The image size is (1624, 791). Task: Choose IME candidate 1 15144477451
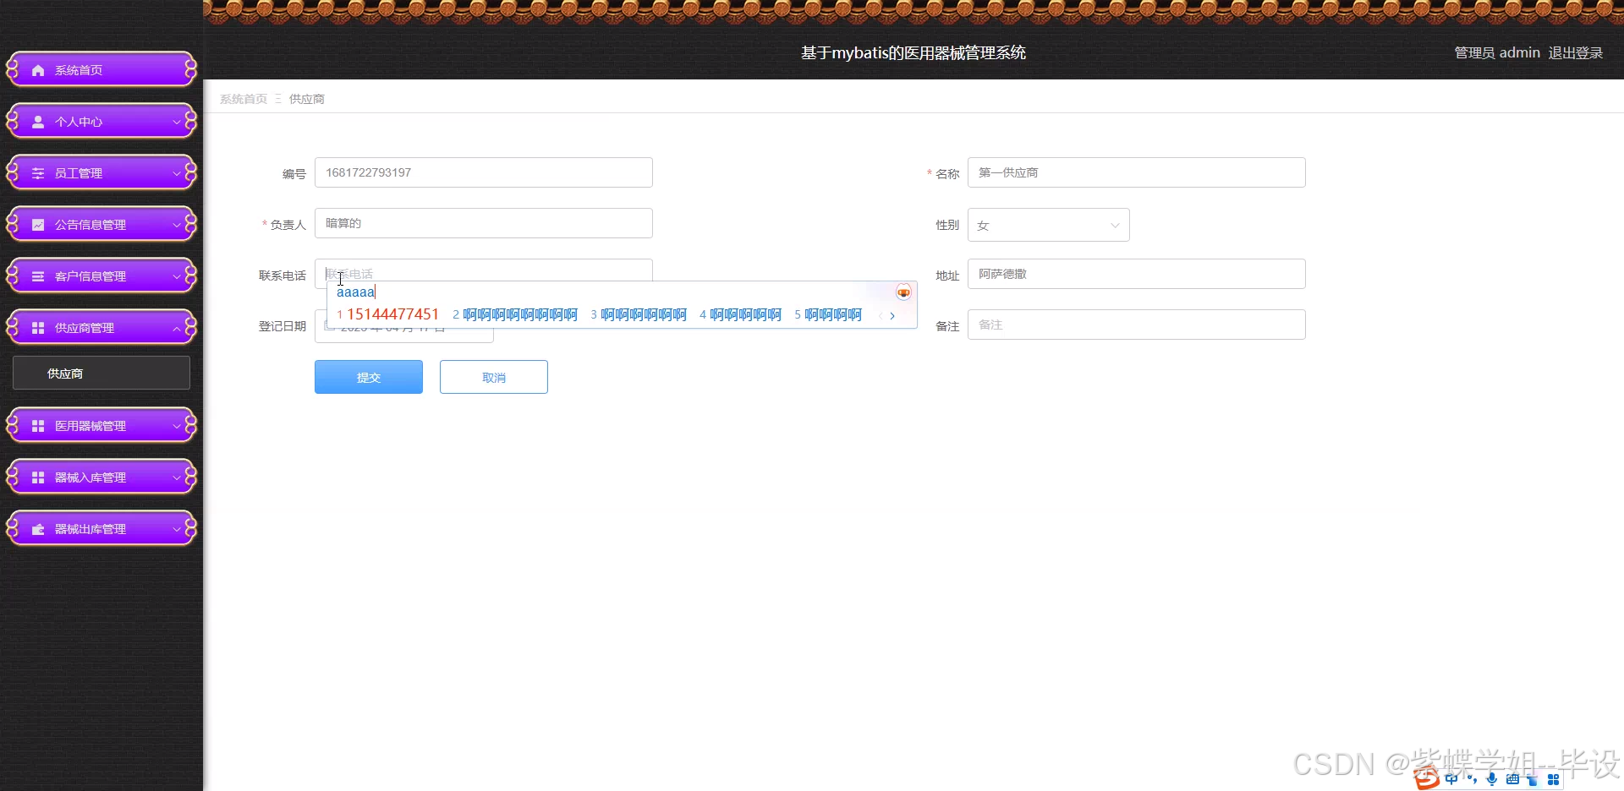click(388, 314)
